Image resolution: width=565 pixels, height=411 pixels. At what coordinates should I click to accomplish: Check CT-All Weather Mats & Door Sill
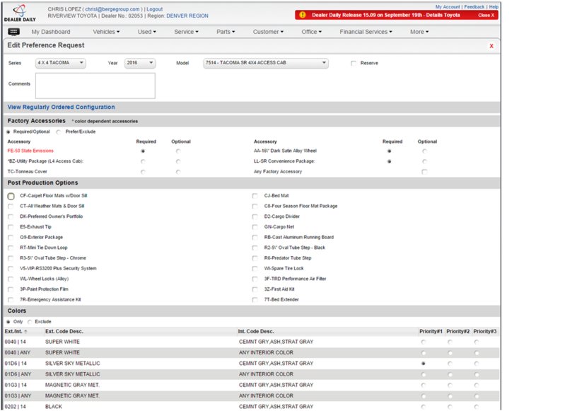11,207
